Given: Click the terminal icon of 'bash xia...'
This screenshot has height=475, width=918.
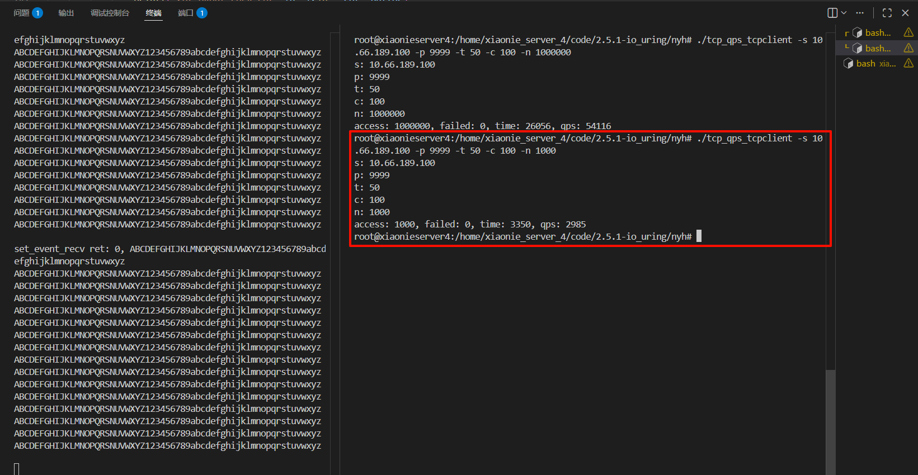Looking at the screenshot, I should (848, 64).
